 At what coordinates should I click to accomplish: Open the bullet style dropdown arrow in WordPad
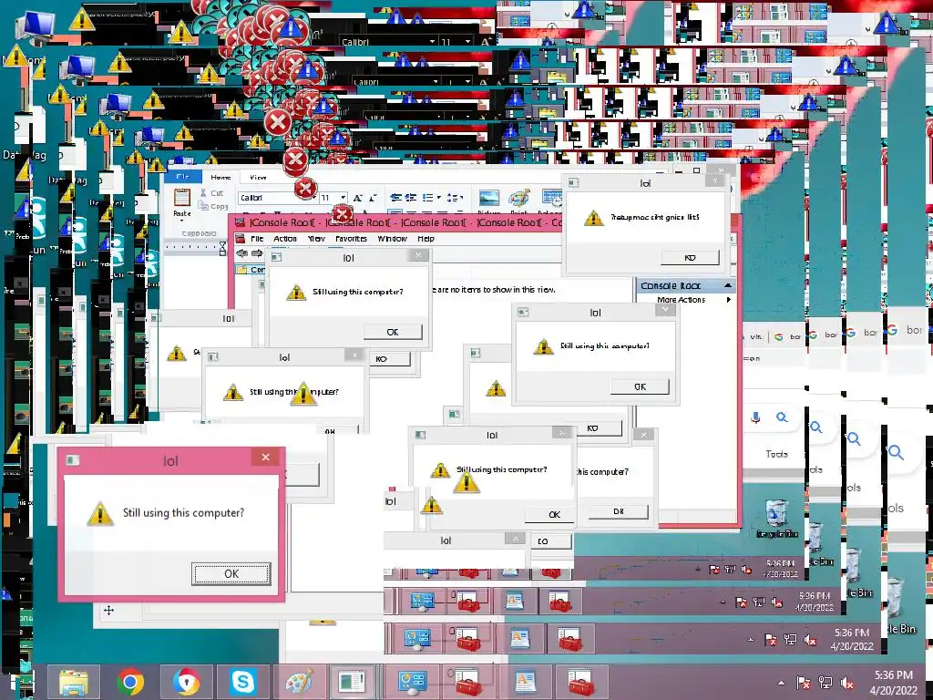439,198
